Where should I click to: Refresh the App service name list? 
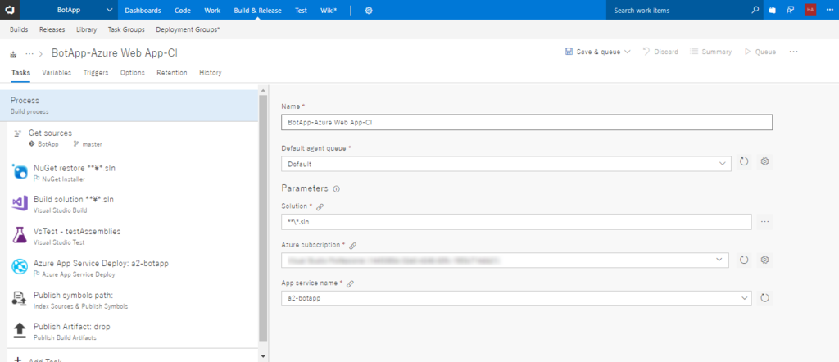tap(765, 298)
